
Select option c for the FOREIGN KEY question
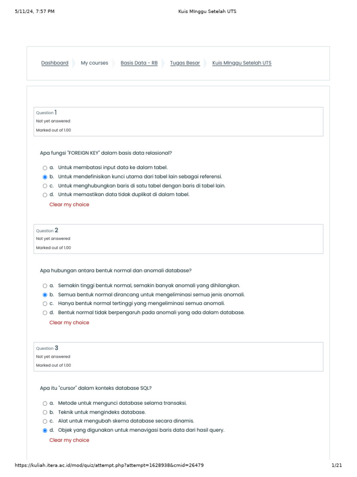(x=45, y=186)
